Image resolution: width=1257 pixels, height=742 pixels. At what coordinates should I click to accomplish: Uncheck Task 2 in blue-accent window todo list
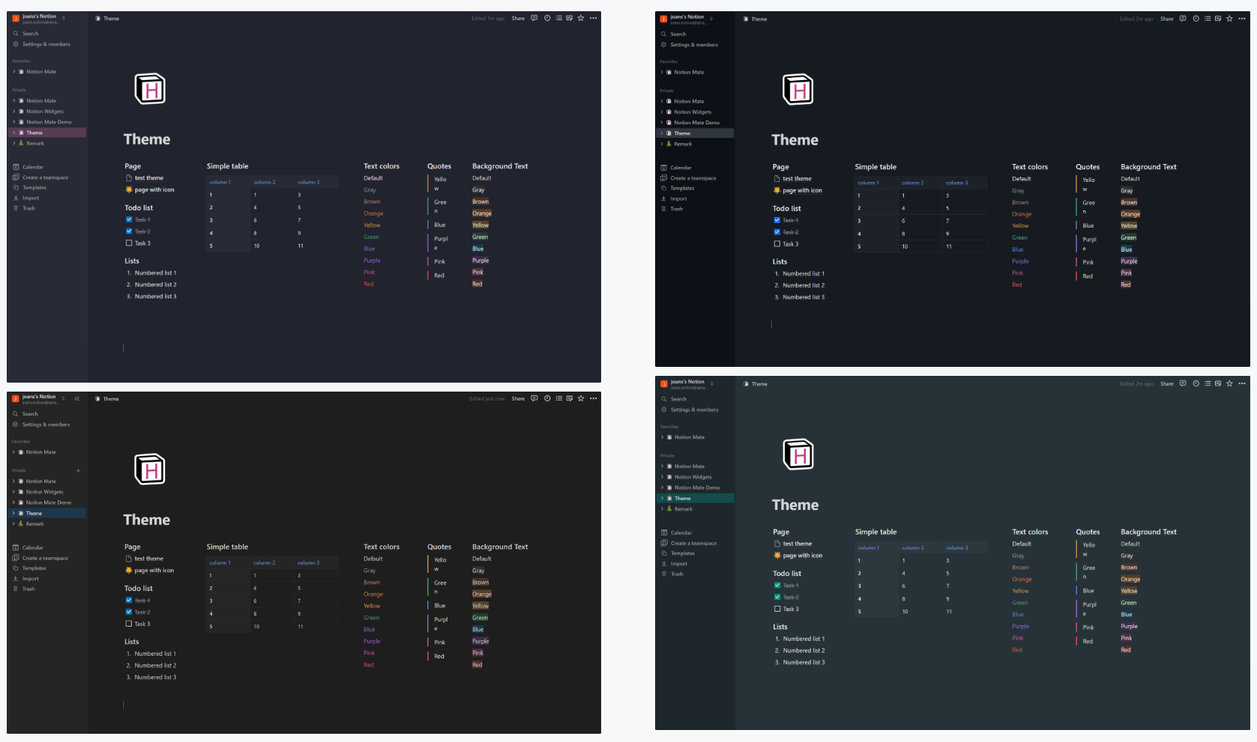click(129, 612)
